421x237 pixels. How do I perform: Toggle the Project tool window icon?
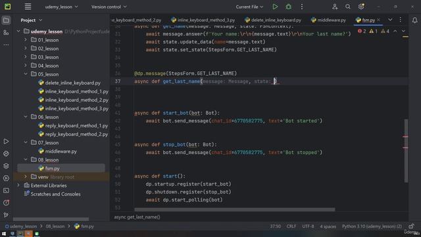pyautogui.click(x=6, y=20)
